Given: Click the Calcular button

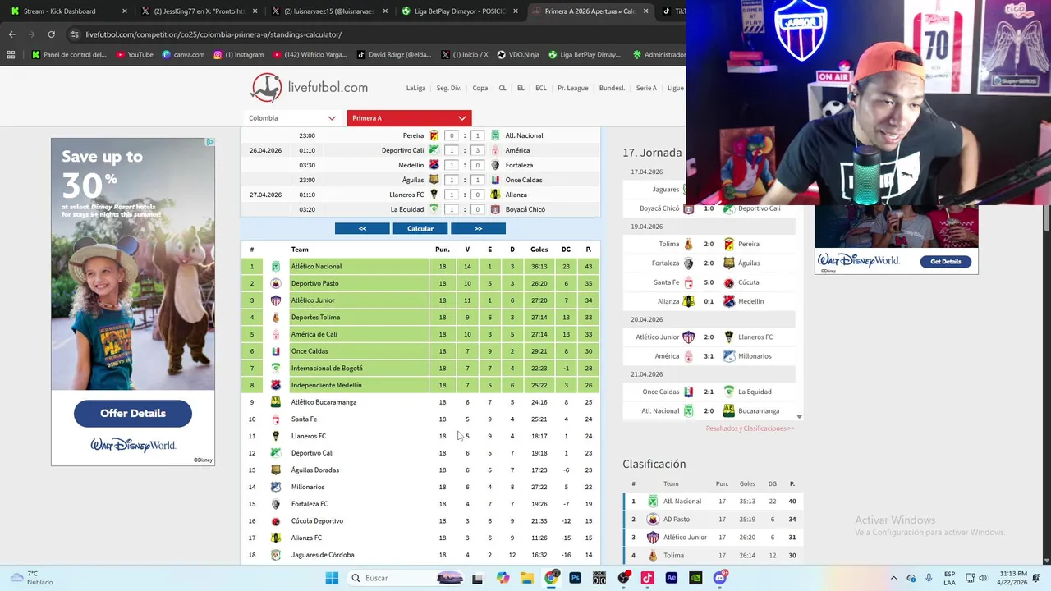Looking at the screenshot, I should tap(420, 228).
